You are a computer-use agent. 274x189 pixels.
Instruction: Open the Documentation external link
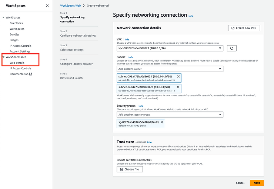click(x=21, y=74)
